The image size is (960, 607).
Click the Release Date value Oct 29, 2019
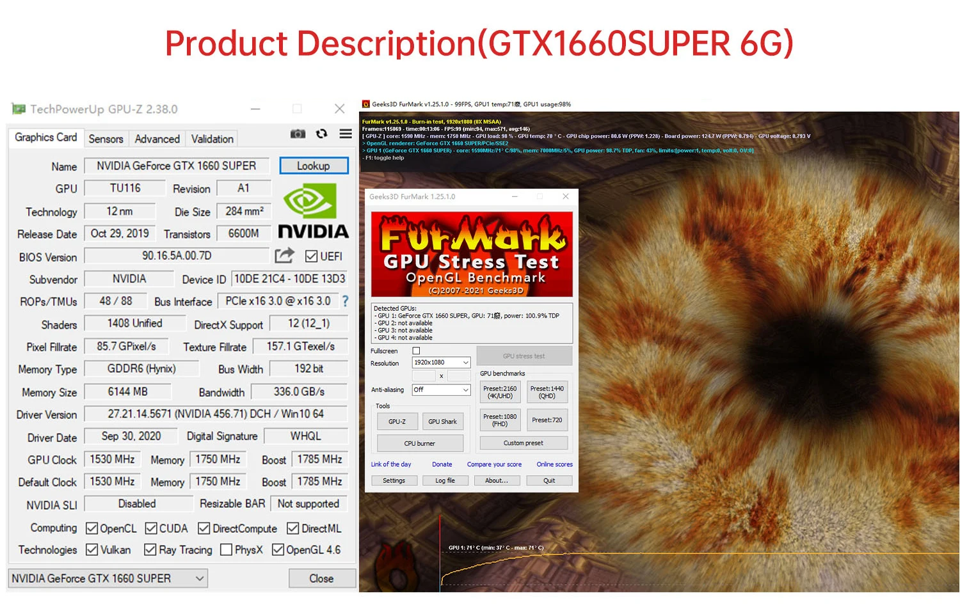click(120, 233)
